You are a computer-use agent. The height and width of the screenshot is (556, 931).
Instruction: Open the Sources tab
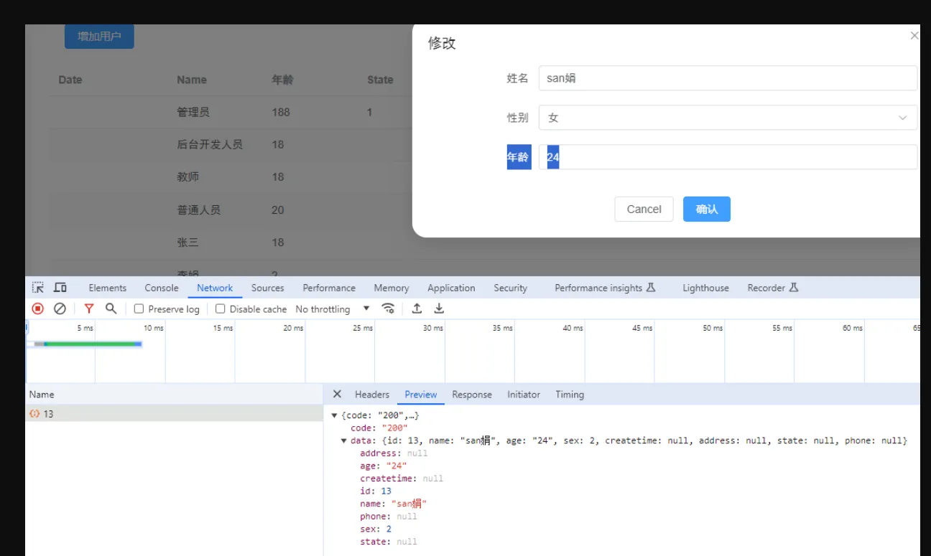[x=268, y=288]
